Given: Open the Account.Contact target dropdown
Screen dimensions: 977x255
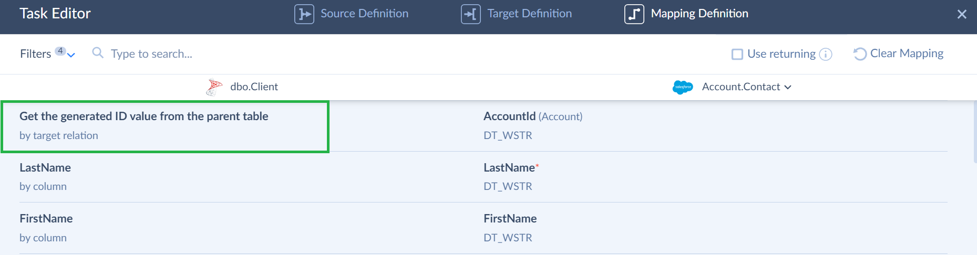Looking at the screenshot, I should 746,87.
